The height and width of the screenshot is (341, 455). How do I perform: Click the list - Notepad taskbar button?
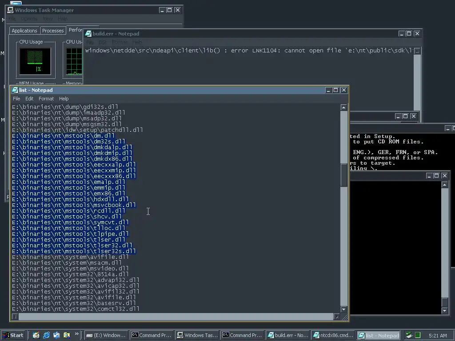click(x=379, y=335)
